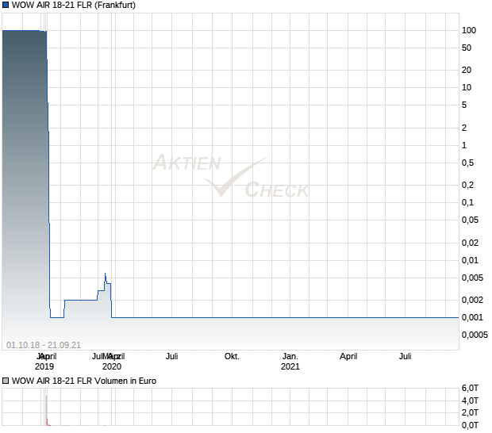Click the gray legend square for Volumen in Euro
The image size is (492, 433).
6,381
